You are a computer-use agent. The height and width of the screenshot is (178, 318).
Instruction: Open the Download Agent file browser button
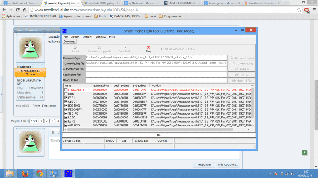(242, 58)
